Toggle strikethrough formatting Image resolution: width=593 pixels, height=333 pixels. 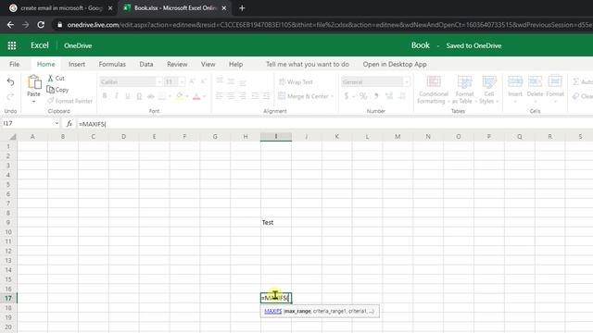tap(150, 96)
